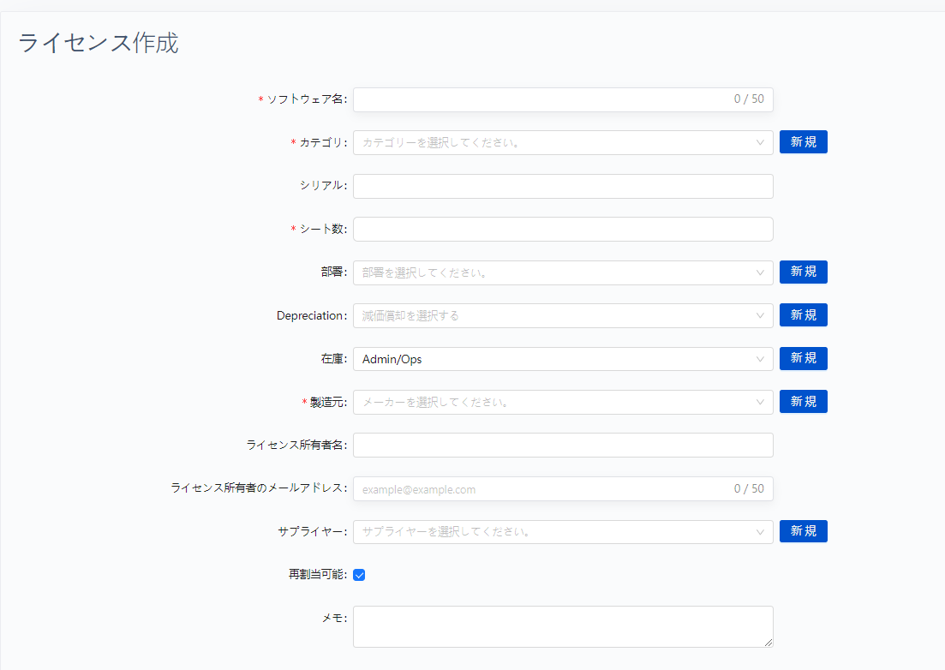Click 新規 button next to Depreciation
The height and width of the screenshot is (670, 945).
tap(803, 314)
